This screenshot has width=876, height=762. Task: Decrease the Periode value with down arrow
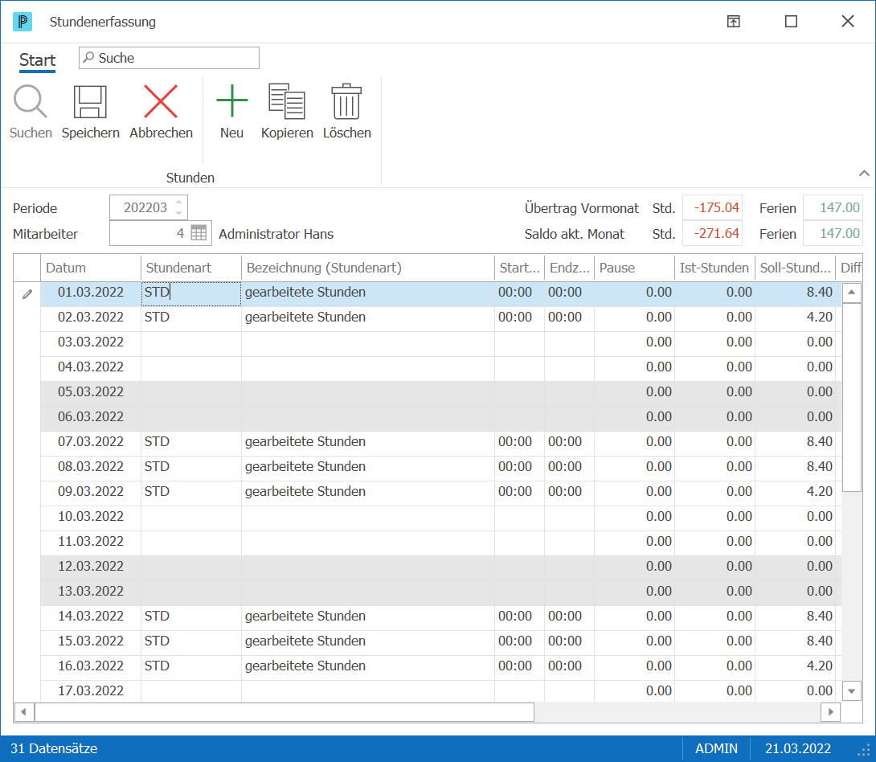178,213
